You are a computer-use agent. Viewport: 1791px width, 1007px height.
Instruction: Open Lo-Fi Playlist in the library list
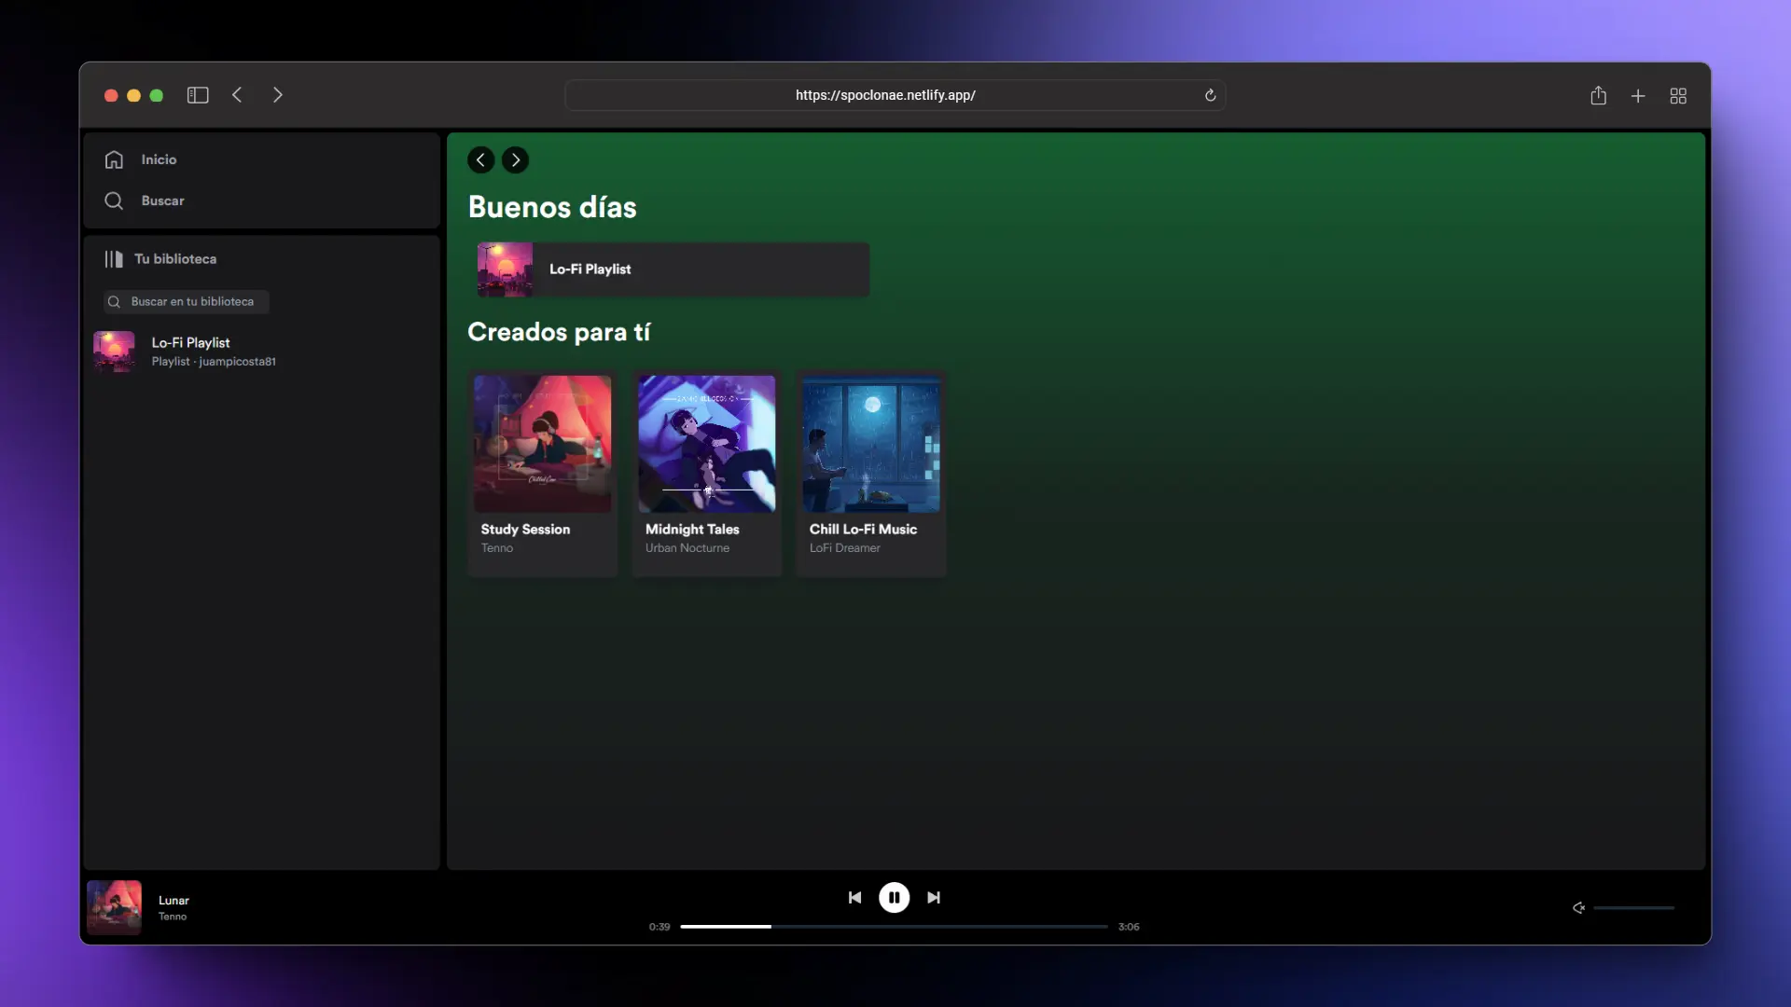click(x=261, y=352)
